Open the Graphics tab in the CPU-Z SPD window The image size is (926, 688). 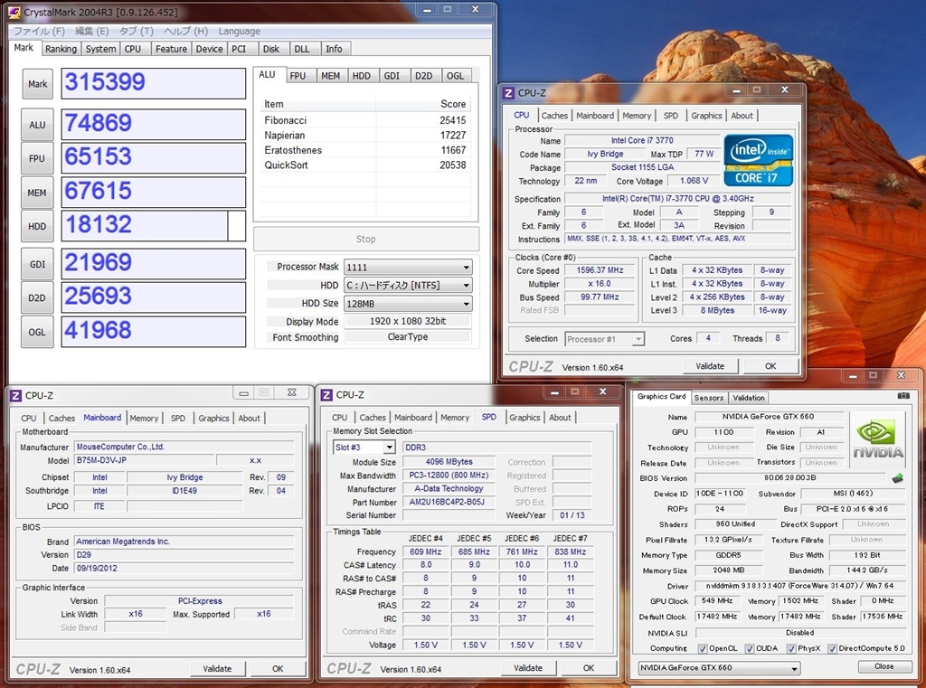pyautogui.click(x=524, y=418)
